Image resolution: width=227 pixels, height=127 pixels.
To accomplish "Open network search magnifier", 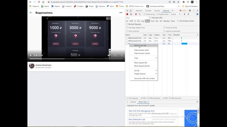I will 139,14.
